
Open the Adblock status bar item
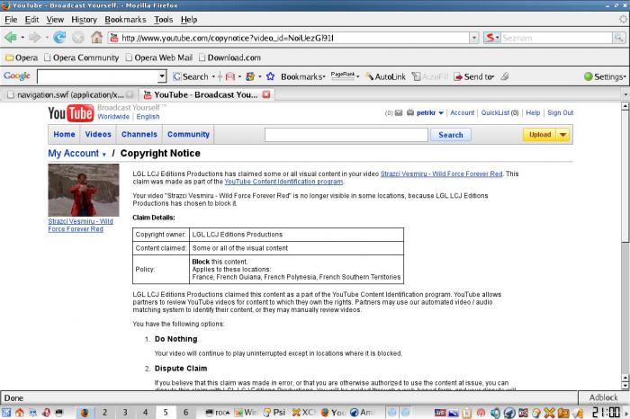click(x=603, y=397)
